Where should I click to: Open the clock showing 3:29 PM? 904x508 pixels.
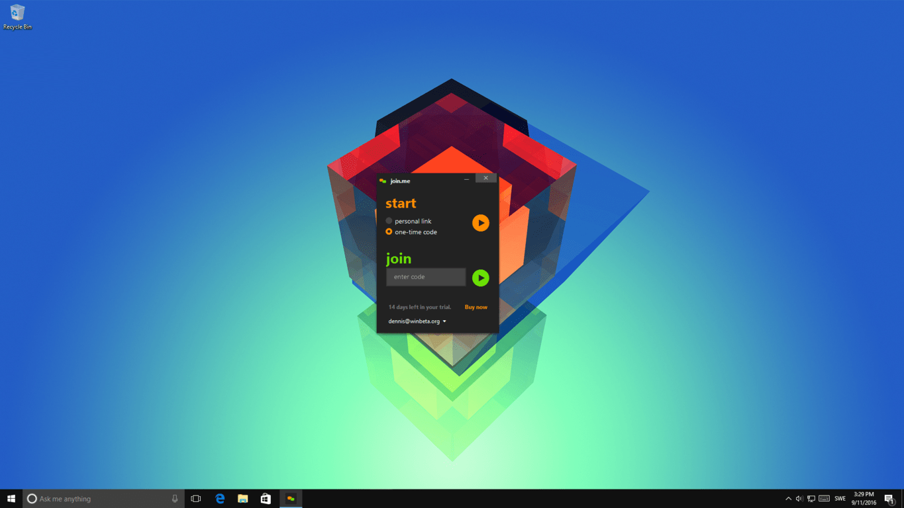point(864,499)
